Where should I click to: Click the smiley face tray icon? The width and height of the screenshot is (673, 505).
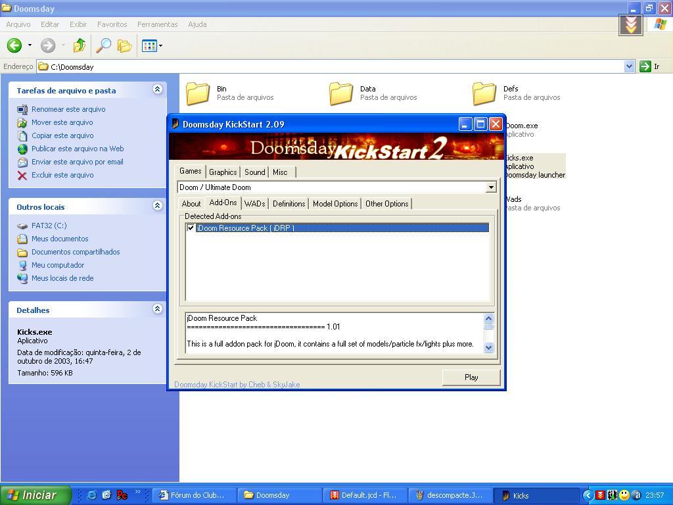(624, 495)
